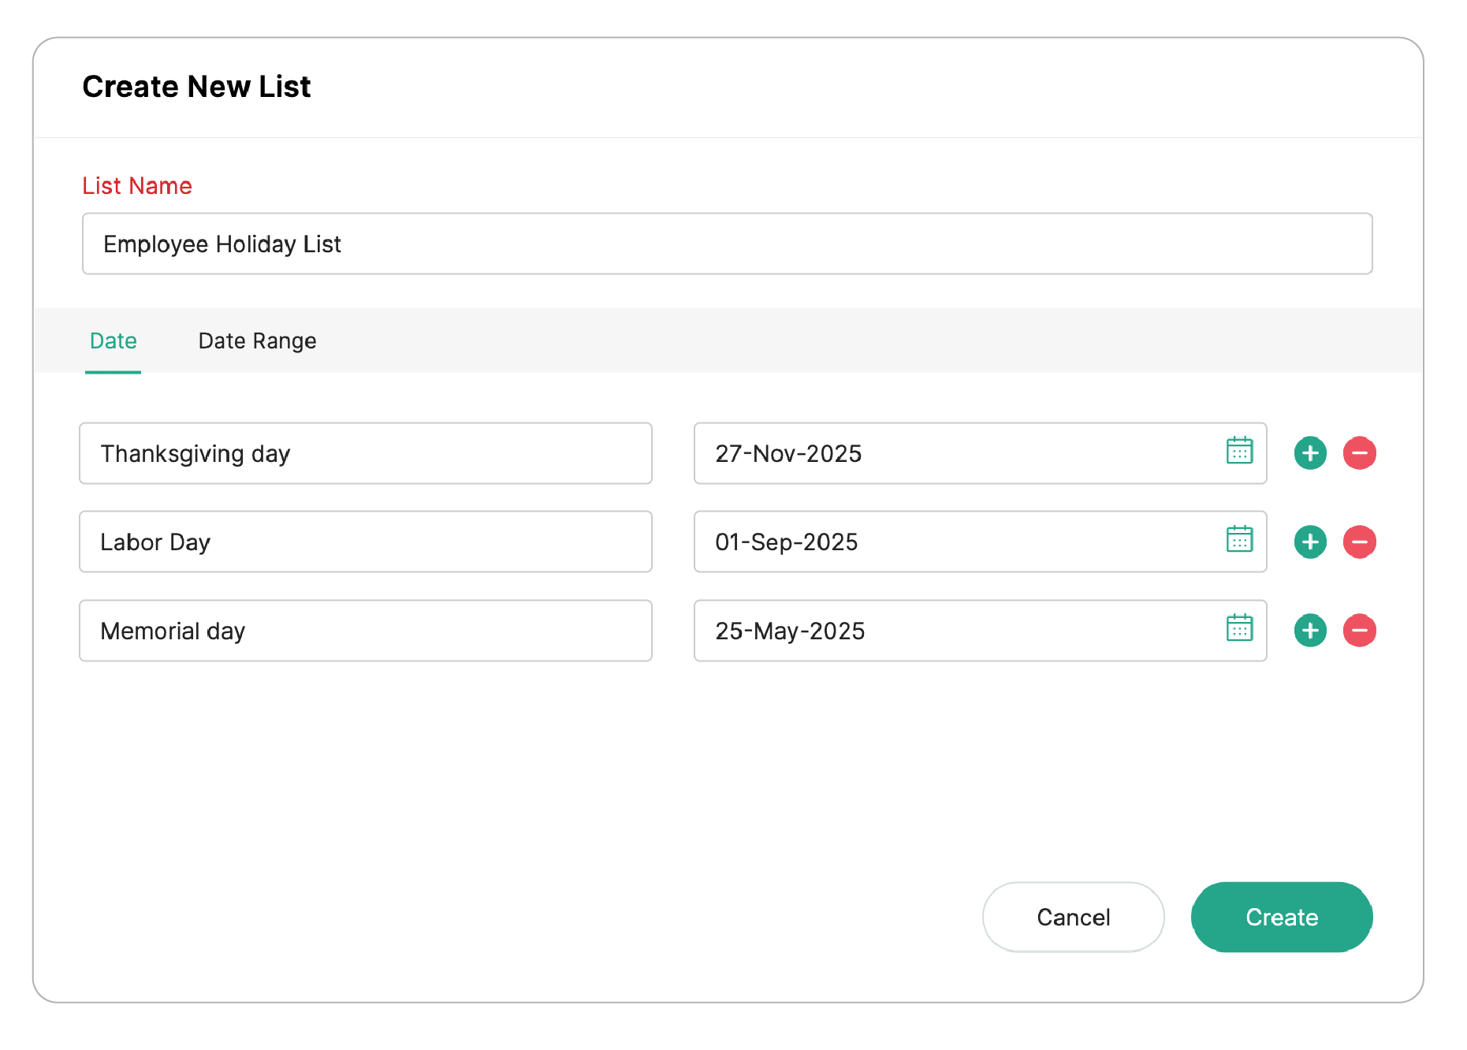The width and height of the screenshot is (1467, 1050).
Task: Open calendar picker for Memorial day date
Action: 1239,628
